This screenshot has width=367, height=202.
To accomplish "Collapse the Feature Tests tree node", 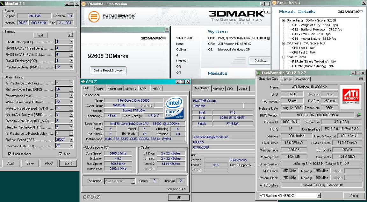I will click(284, 57).
